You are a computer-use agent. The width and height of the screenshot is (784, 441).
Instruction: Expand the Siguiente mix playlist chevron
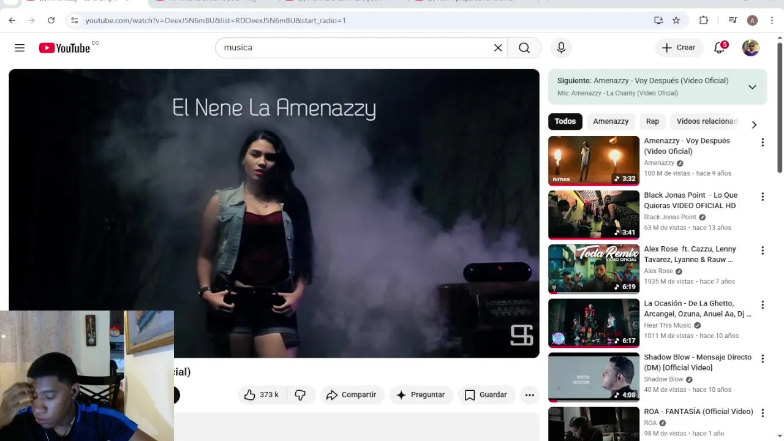(752, 87)
